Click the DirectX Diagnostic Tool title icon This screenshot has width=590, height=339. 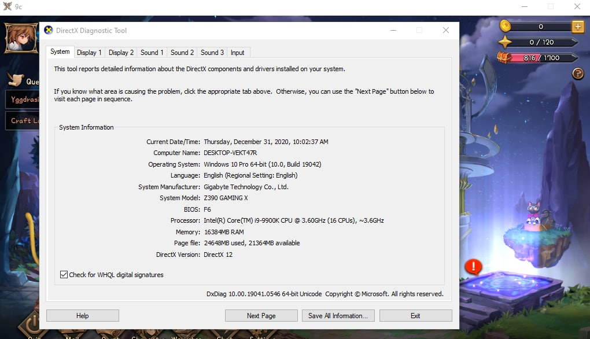pyautogui.click(x=49, y=30)
